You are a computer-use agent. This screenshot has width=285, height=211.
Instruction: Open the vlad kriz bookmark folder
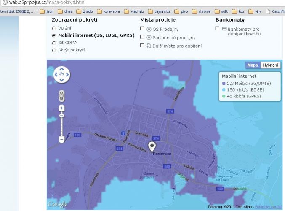(134, 11)
